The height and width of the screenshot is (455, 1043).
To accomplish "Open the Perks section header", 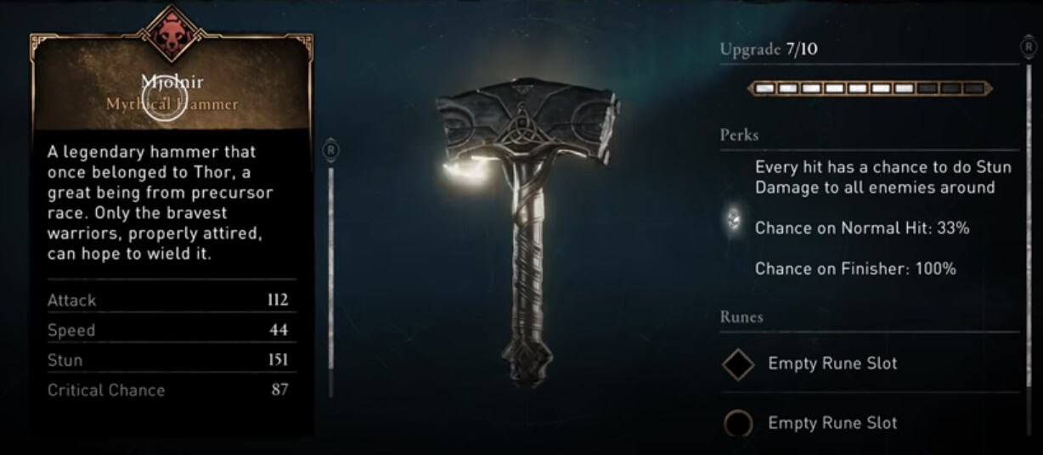I will (740, 135).
